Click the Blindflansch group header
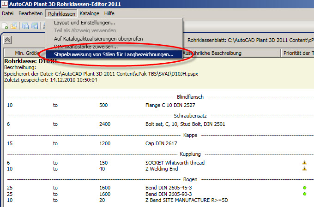Screen dimensions: 314x207 click(190, 97)
